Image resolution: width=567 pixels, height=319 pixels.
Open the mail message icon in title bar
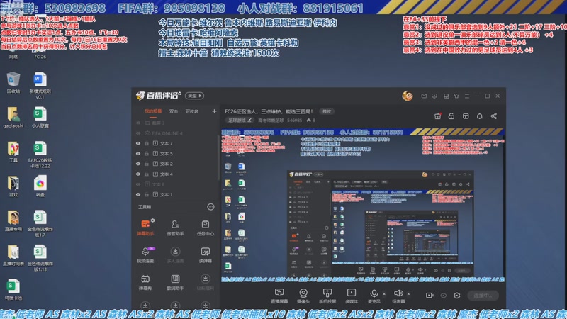pyautogui.click(x=424, y=96)
